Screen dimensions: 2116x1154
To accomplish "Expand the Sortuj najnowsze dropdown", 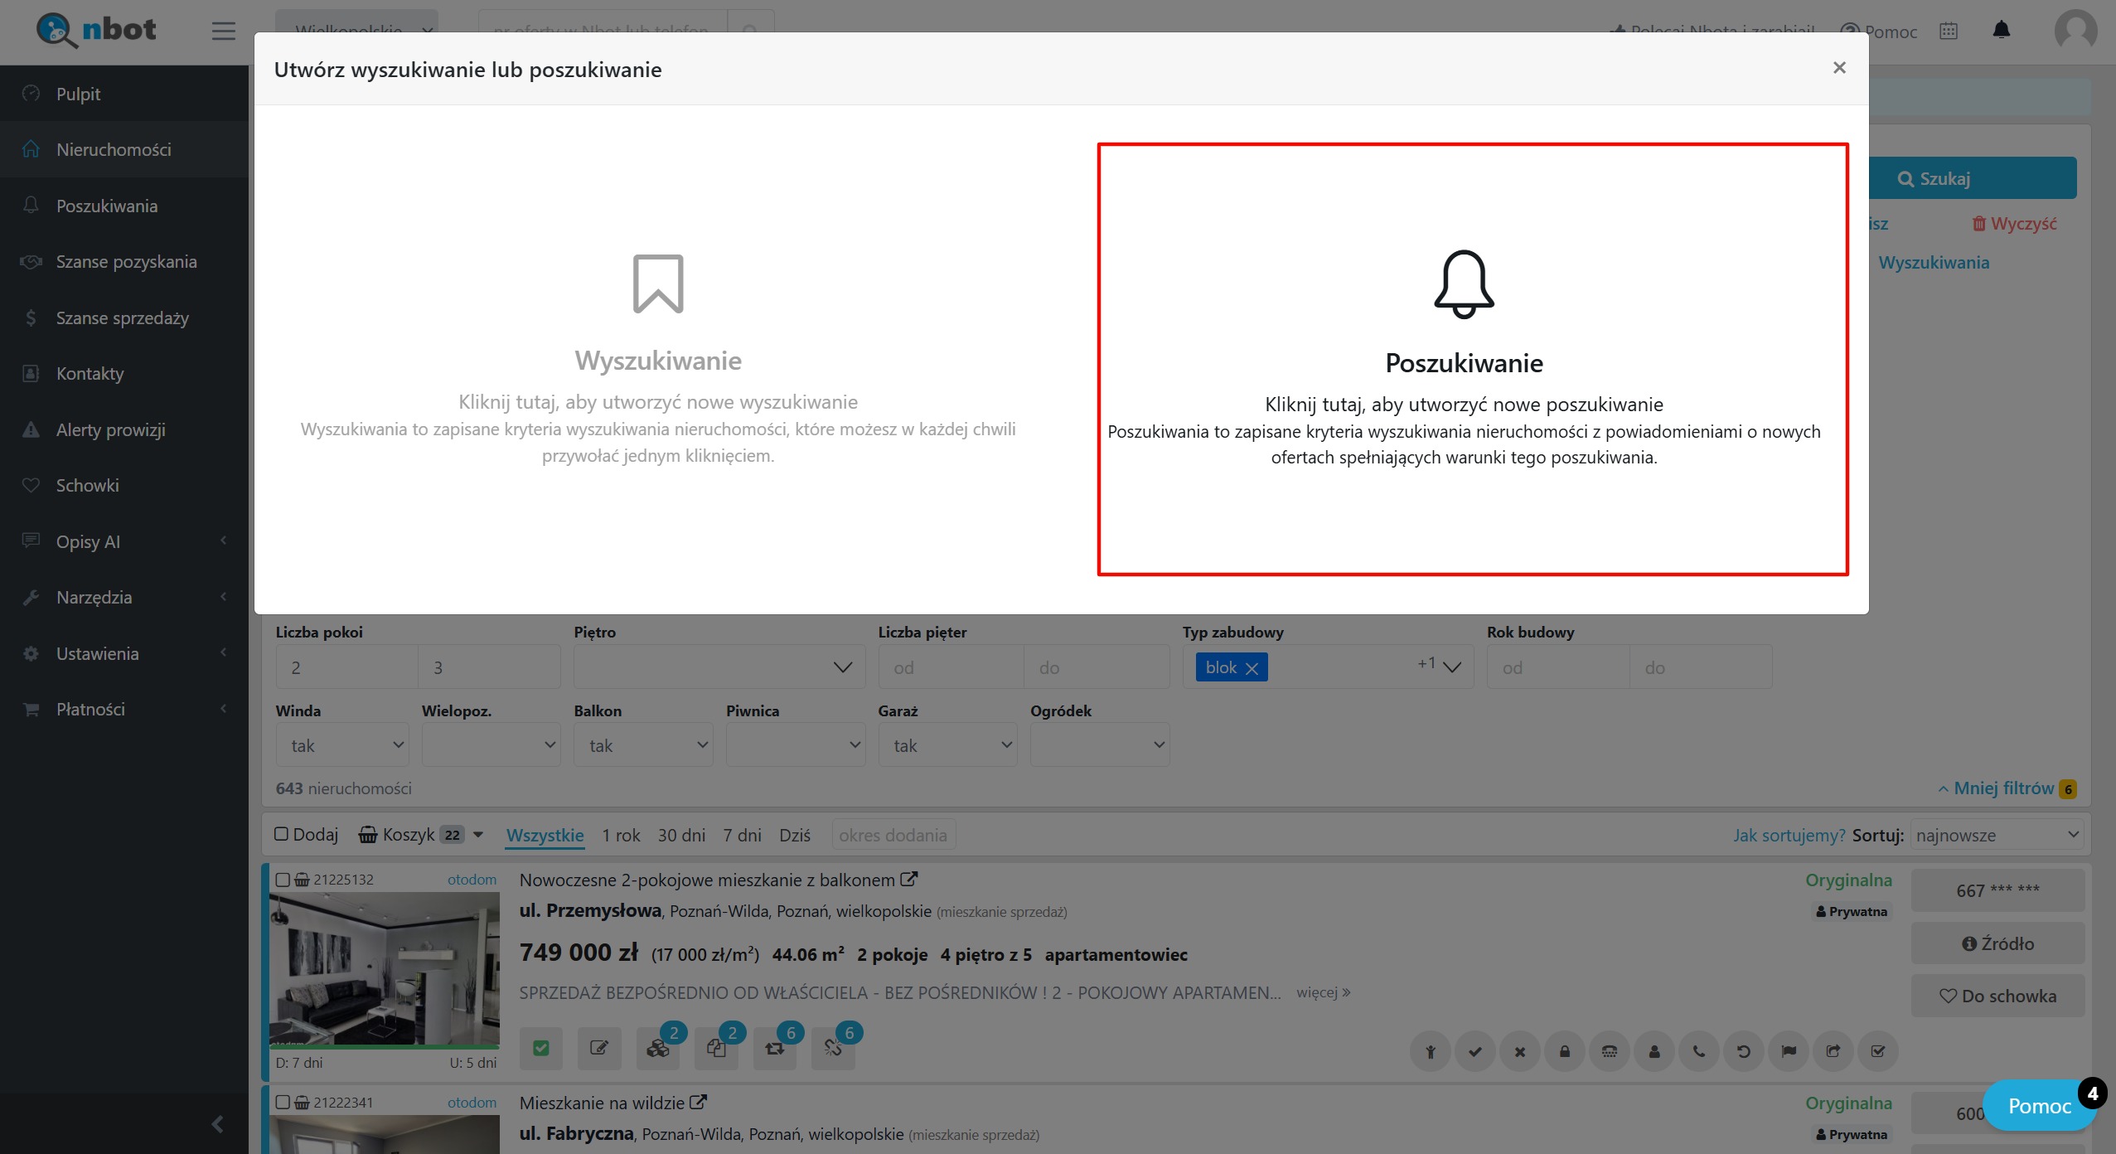I will tap(1997, 835).
